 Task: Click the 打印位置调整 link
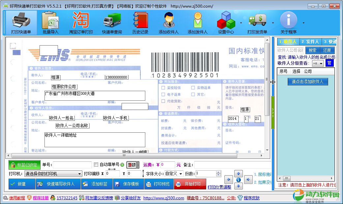[219, 187]
